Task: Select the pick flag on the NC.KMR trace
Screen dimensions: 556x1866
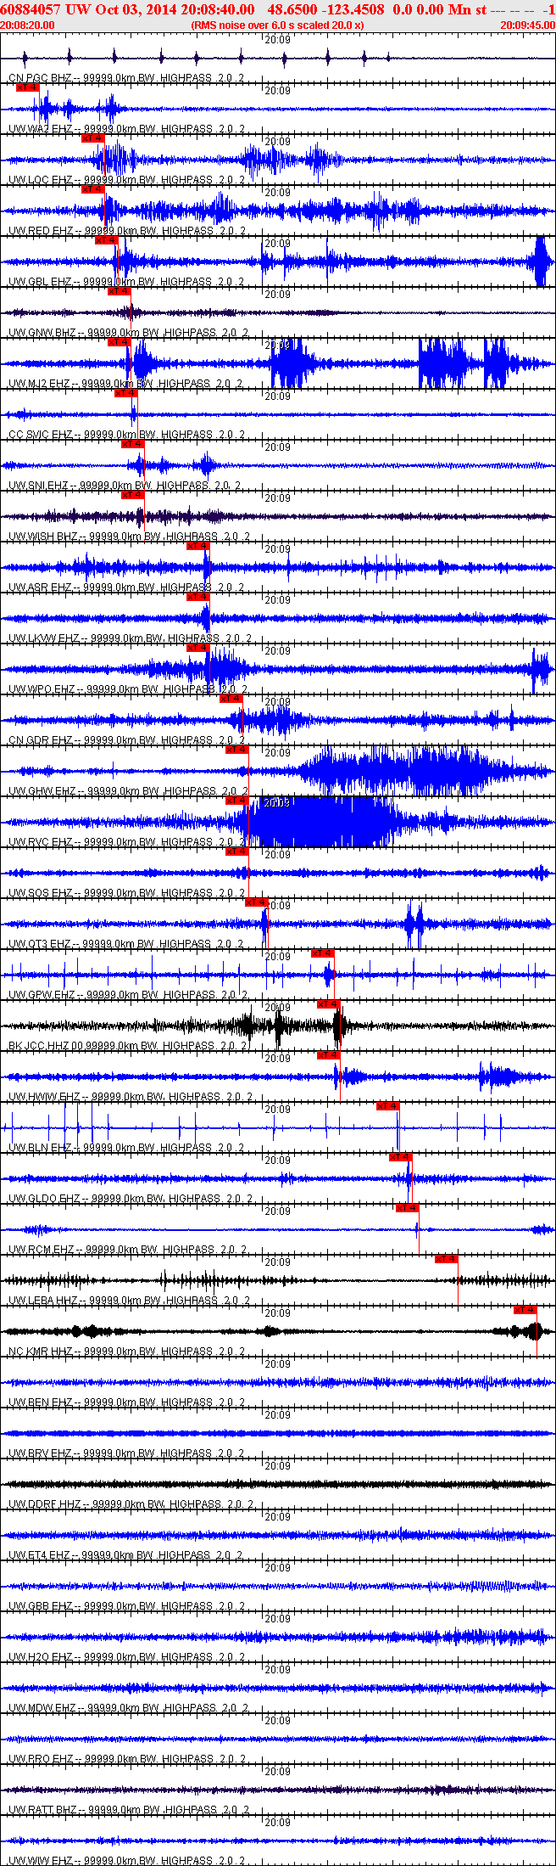Action: pos(525,1309)
